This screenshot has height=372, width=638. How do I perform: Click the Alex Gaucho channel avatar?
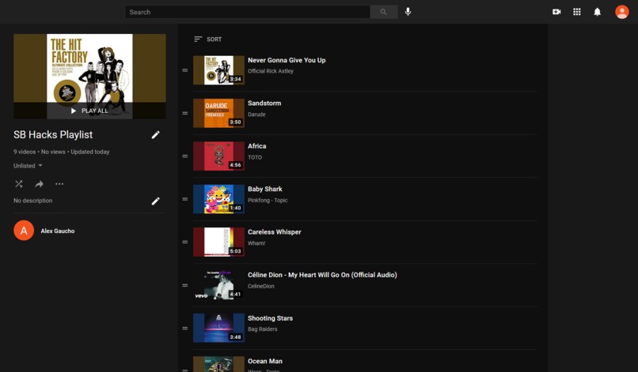click(x=24, y=231)
